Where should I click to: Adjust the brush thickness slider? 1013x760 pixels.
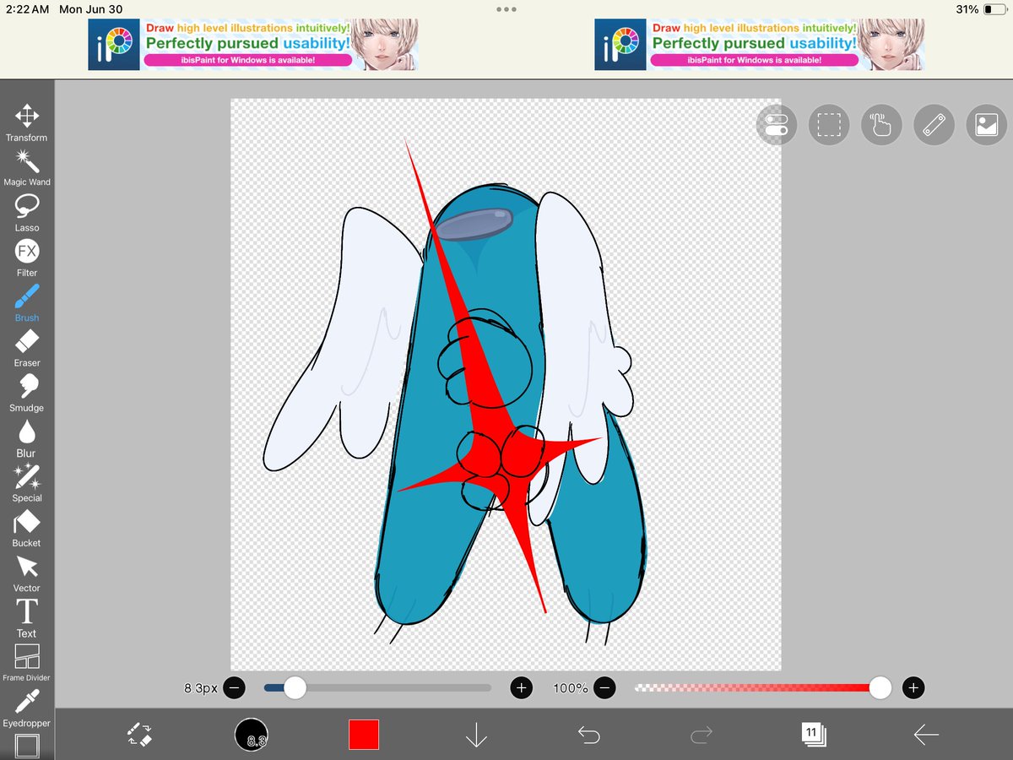click(377, 688)
